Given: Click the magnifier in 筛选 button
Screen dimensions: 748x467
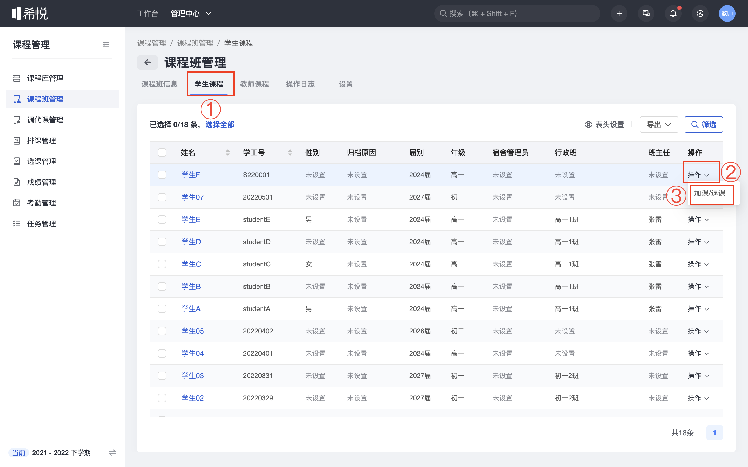Looking at the screenshot, I should click(694, 125).
